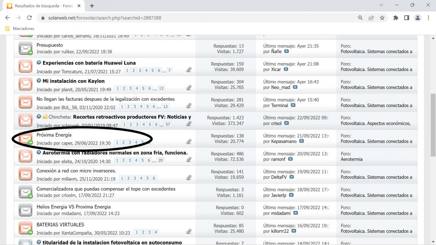Go to last post by Xicar
Image resolution: width=436 pixels, height=245 pixels.
[286, 69]
